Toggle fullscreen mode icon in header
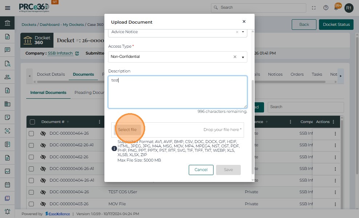Screen dimensions: 359x218 tap(314, 8)
